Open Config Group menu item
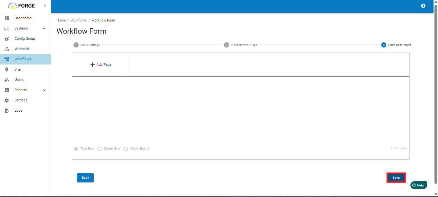The width and height of the screenshot is (438, 197). [x=25, y=39]
